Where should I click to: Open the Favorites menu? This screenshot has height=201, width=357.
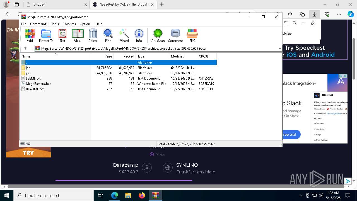69,24
